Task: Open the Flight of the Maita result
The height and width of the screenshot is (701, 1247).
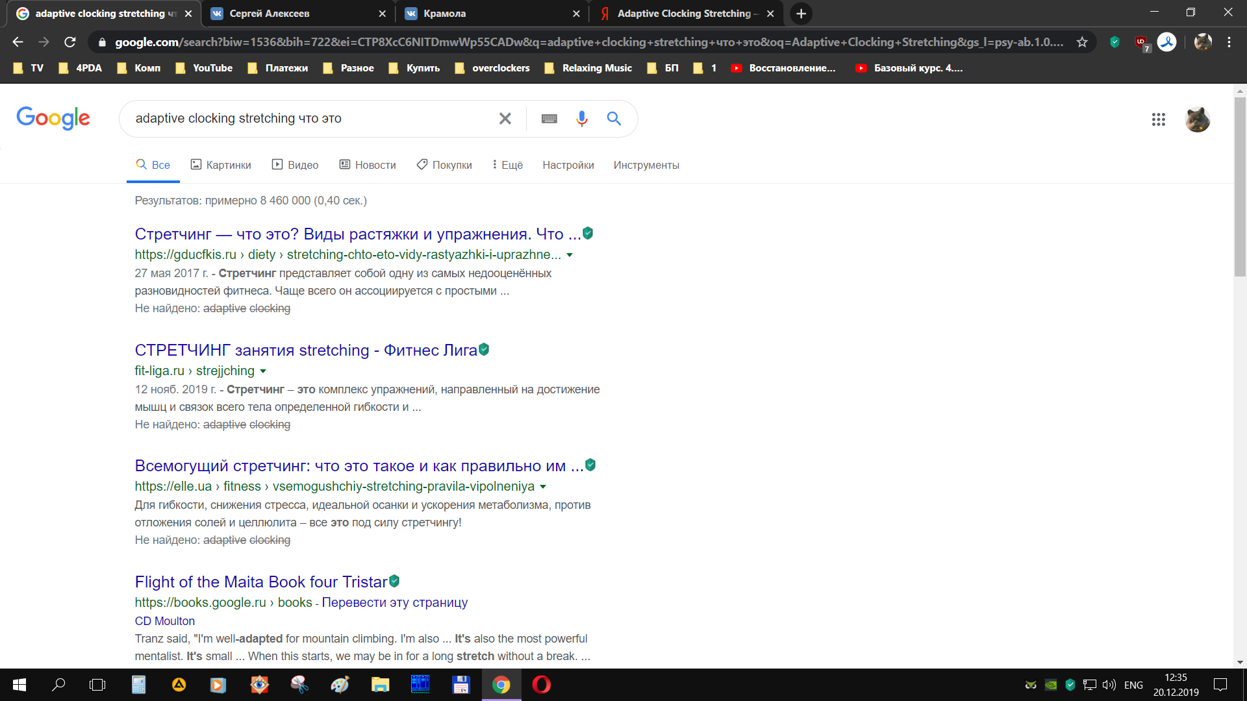Action: click(261, 582)
